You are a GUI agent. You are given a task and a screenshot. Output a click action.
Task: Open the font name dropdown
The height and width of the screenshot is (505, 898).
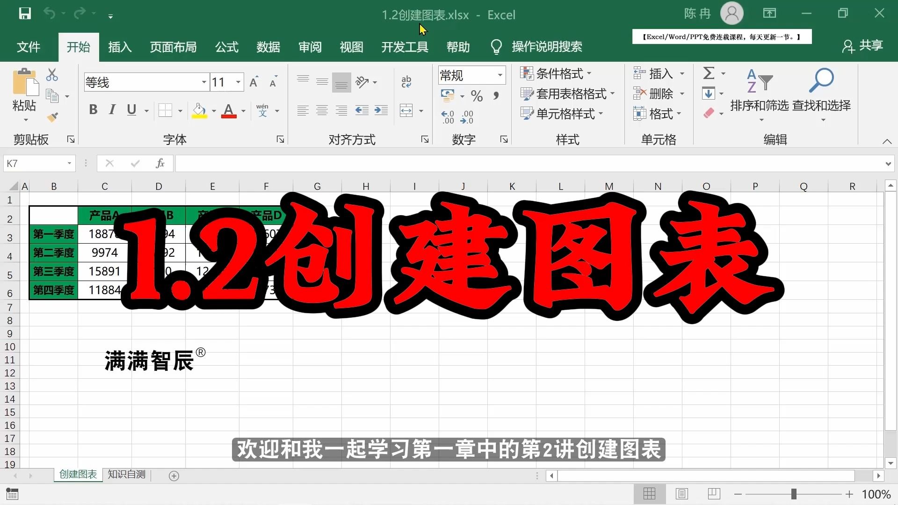click(204, 82)
